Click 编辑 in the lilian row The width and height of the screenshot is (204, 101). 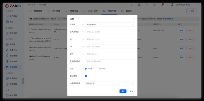tap(181, 48)
